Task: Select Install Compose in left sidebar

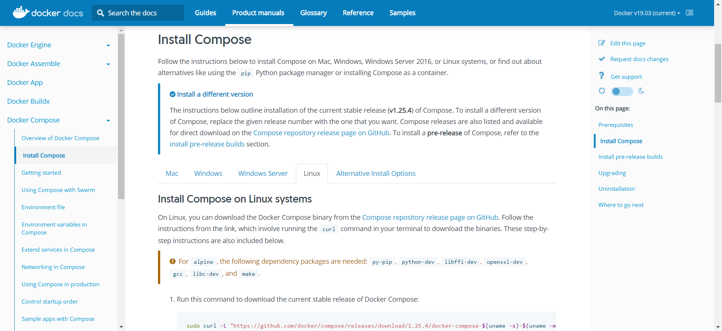Action: pyautogui.click(x=44, y=155)
